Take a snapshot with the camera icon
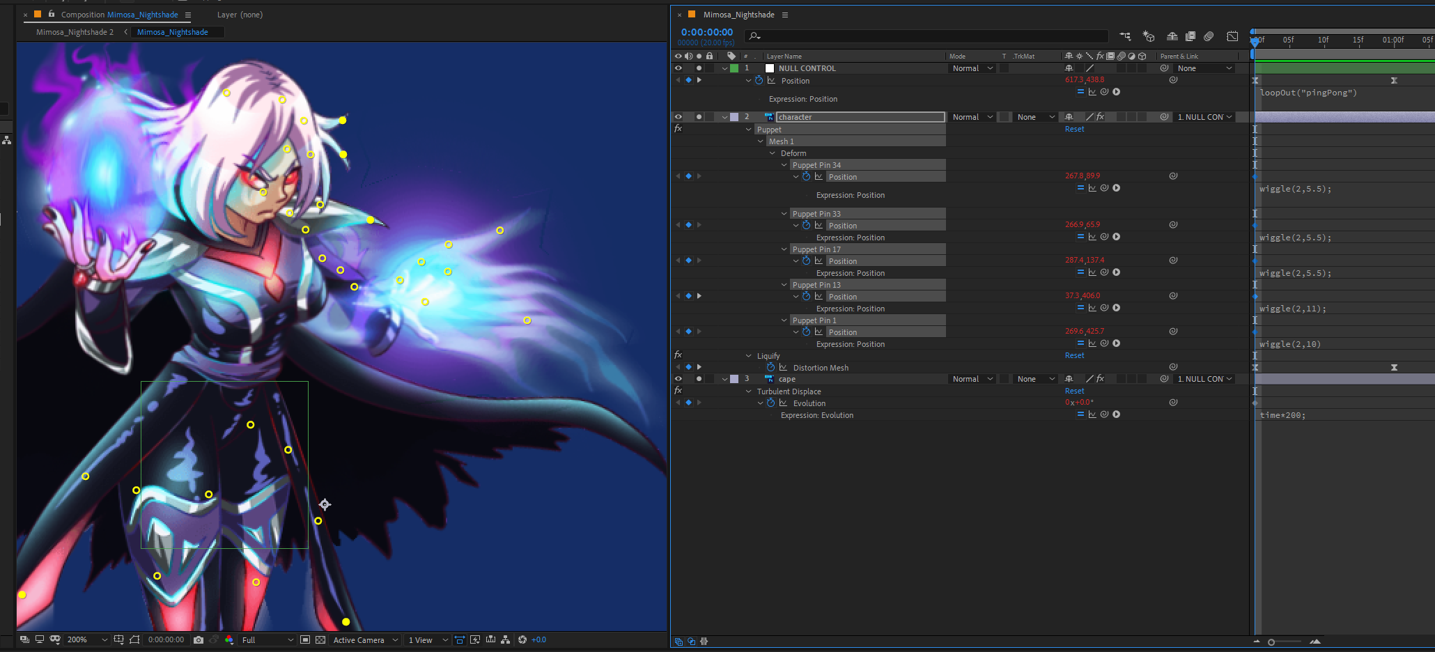 click(199, 639)
